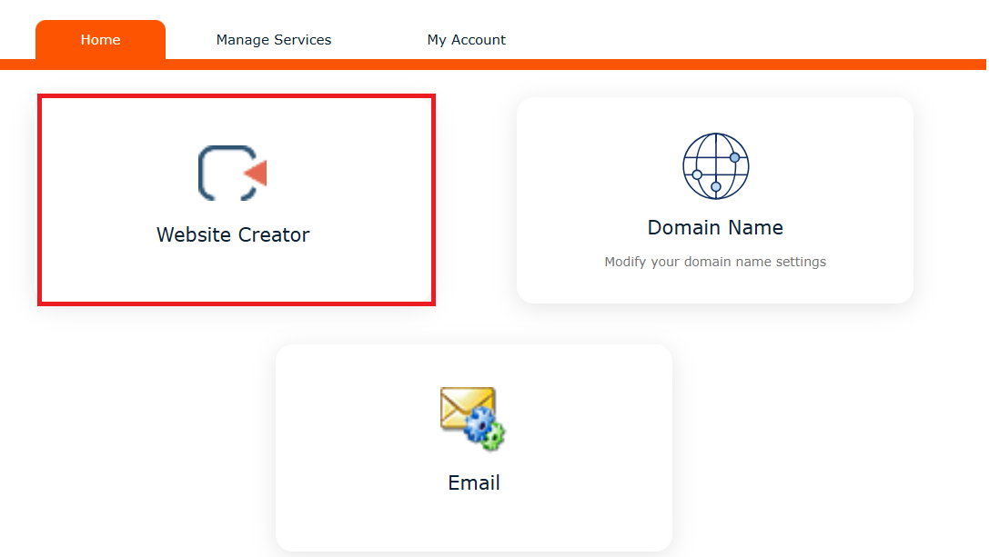Viewport: 989px width, 557px height.
Task: Click the Email text label
Action: click(x=474, y=482)
